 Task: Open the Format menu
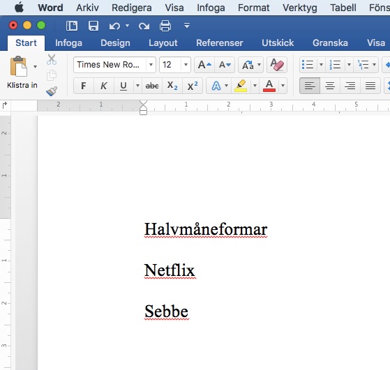coord(253,8)
